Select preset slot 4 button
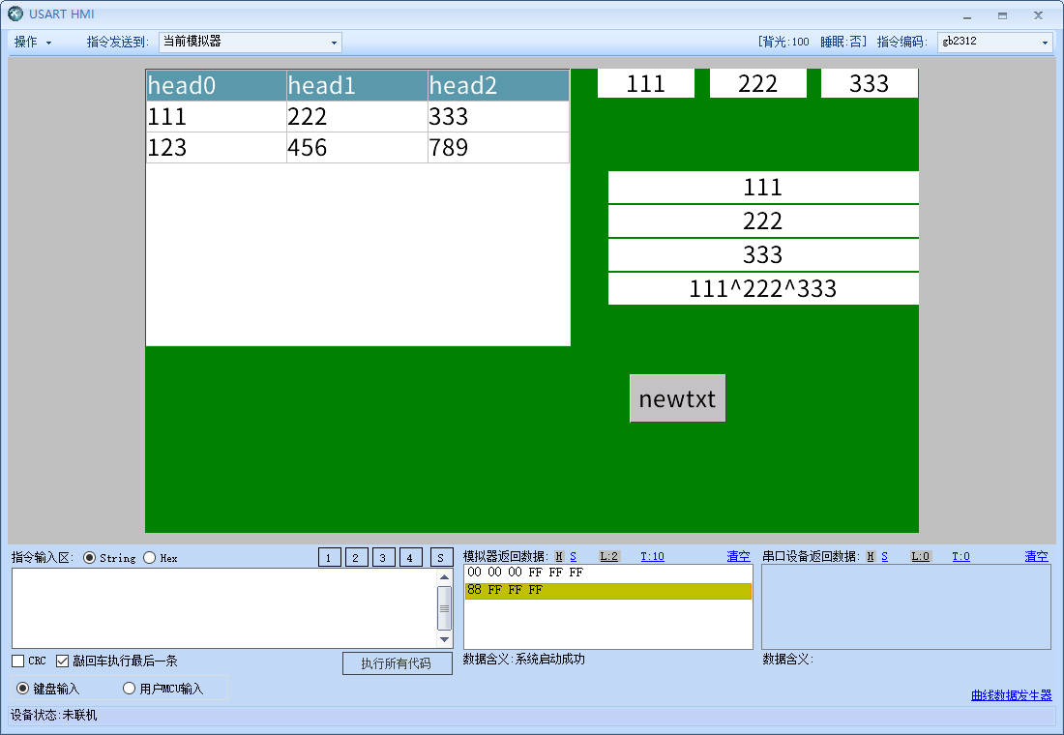Image resolution: width=1064 pixels, height=735 pixels. tap(411, 557)
